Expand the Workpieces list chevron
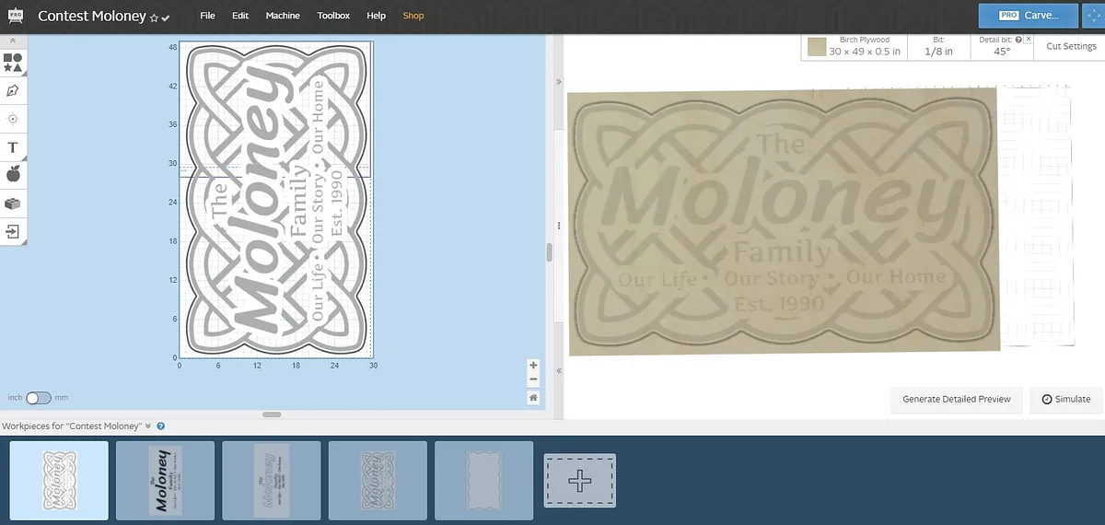This screenshot has height=525, width=1105. click(148, 426)
